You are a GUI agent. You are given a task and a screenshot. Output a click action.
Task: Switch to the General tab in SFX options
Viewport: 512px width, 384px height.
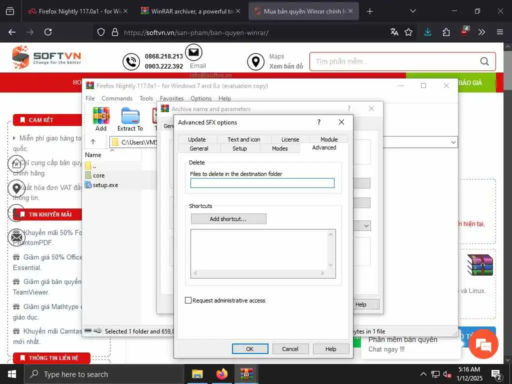199,148
